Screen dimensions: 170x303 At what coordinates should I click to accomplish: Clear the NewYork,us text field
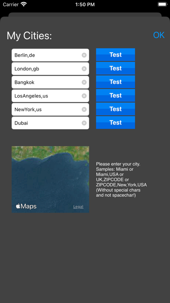click(x=84, y=110)
